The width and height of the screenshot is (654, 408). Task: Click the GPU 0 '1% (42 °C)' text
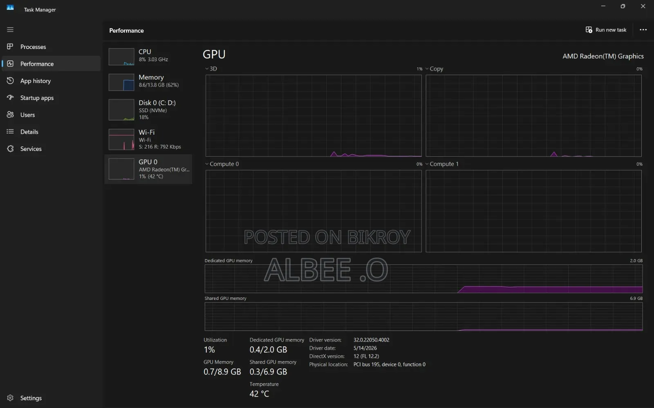pos(151,177)
